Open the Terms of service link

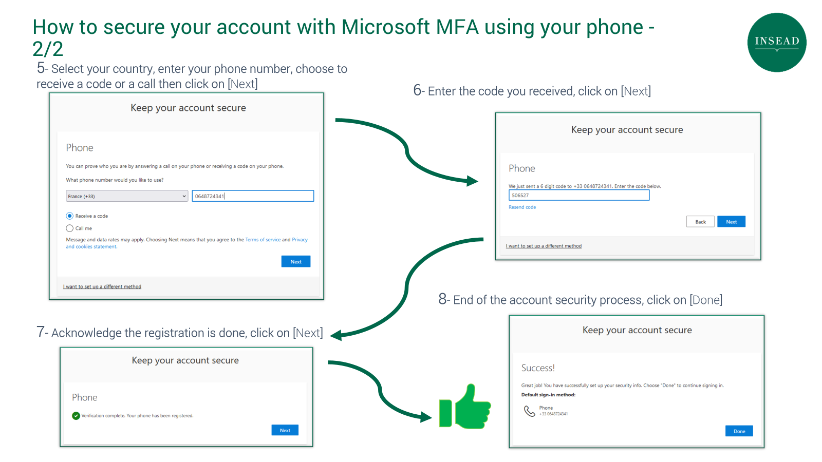pos(263,239)
